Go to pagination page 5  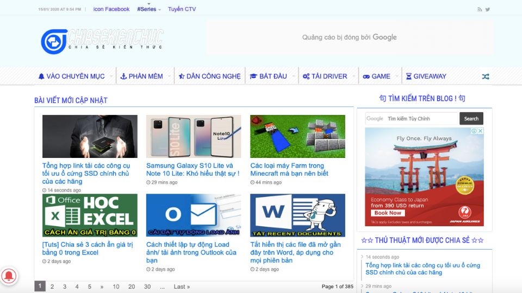coord(90,286)
